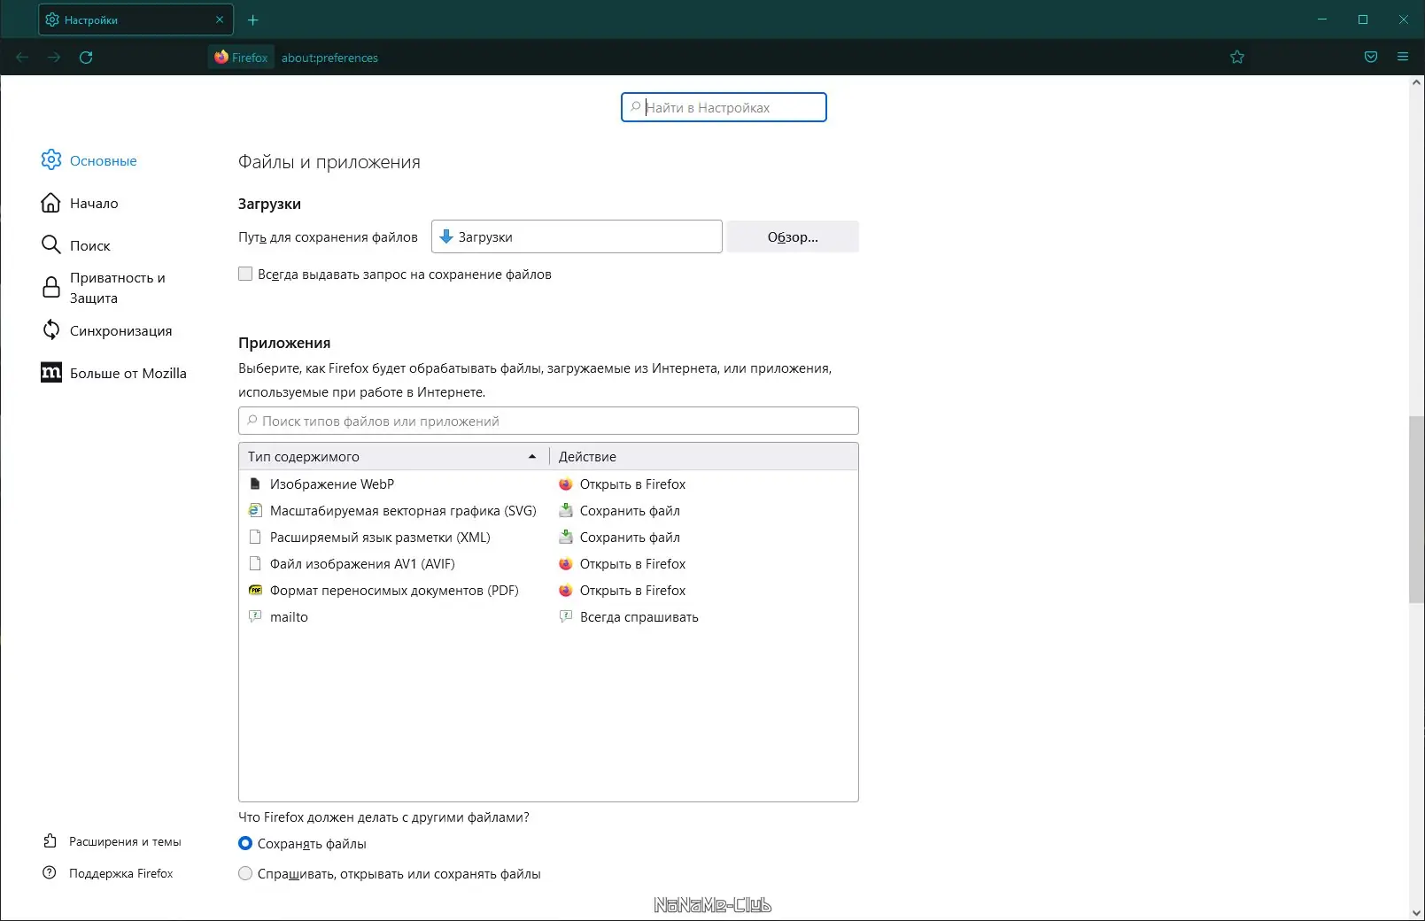
Task: Focus 'Поиск типов файлов или приложений' field
Action: pyautogui.click(x=548, y=421)
